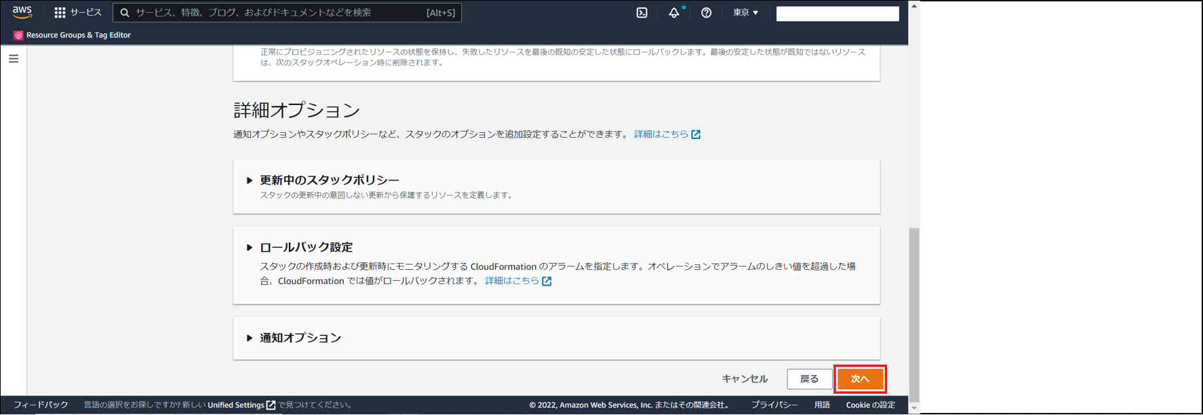Open the サービス grid menu
Viewport: 1203px width, 415px height.
(x=60, y=12)
